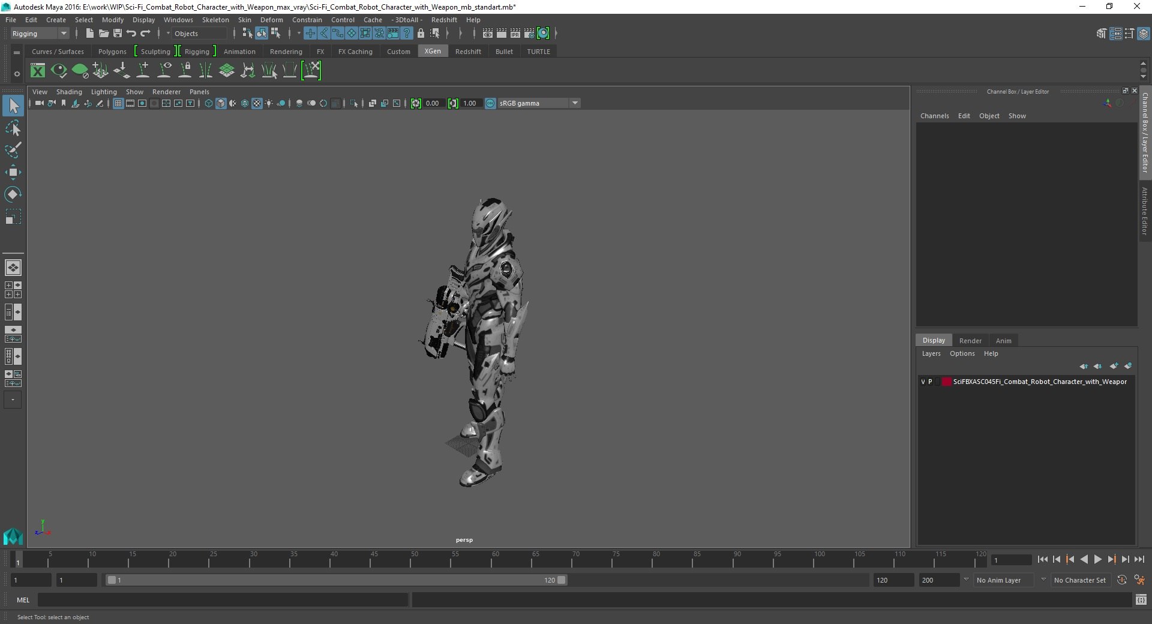Click the time range slider bar
Screen dimensions: 1152x624
pos(336,580)
